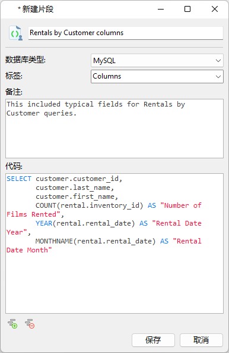
Task: Remove a placeholder with the red minus icon
Action: tap(30, 324)
